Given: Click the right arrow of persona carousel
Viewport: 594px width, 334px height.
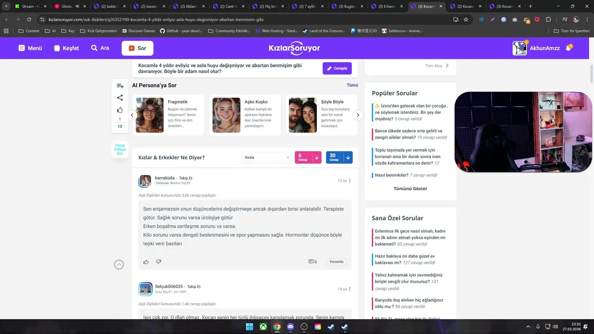Looking at the screenshot, I should click(358, 115).
